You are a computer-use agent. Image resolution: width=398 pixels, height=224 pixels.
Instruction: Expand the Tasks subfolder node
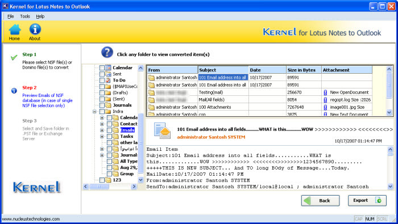pos(102,137)
